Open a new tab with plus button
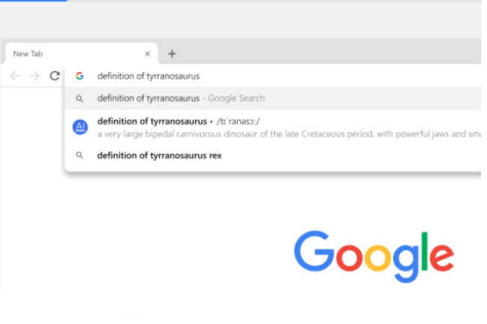This screenshot has width=487, height=324. pos(172,54)
